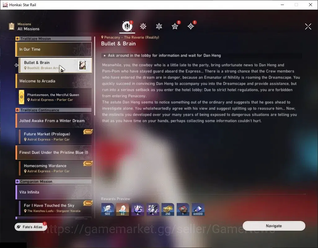Switch to the Trailblaze Continuance filter icon
The height and width of the screenshot is (248, 318).
pos(159,26)
